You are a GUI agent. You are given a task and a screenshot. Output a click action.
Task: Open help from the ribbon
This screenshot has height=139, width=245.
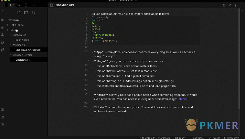coord(2,117)
